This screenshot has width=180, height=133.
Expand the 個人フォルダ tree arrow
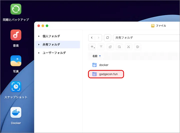pyautogui.click(x=39, y=36)
